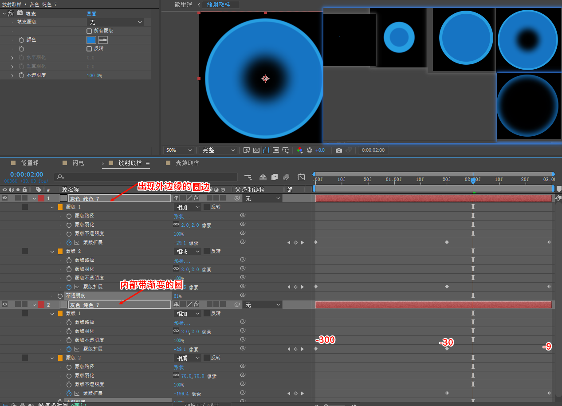Open the parent dropdown 无 of layer 1
Screen dimensions: 562x406
pyautogui.click(x=263, y=198)
